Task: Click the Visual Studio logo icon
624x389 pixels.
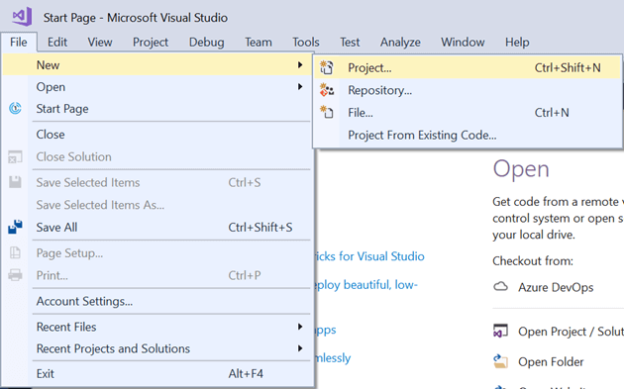Action: [x=22, y=16]
